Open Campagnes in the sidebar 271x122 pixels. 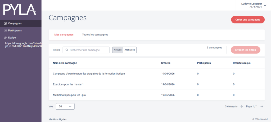click(21, 23)
